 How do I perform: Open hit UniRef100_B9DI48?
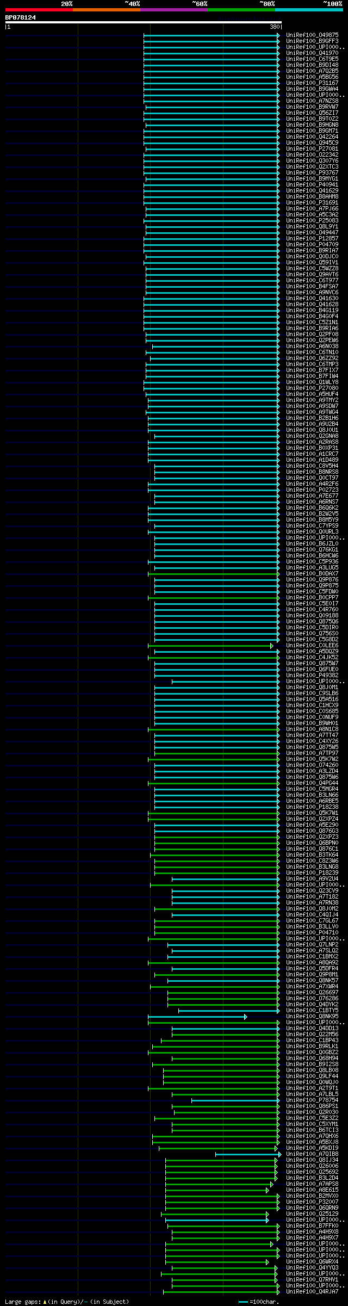pyautogui.click(x=312, y=65)
